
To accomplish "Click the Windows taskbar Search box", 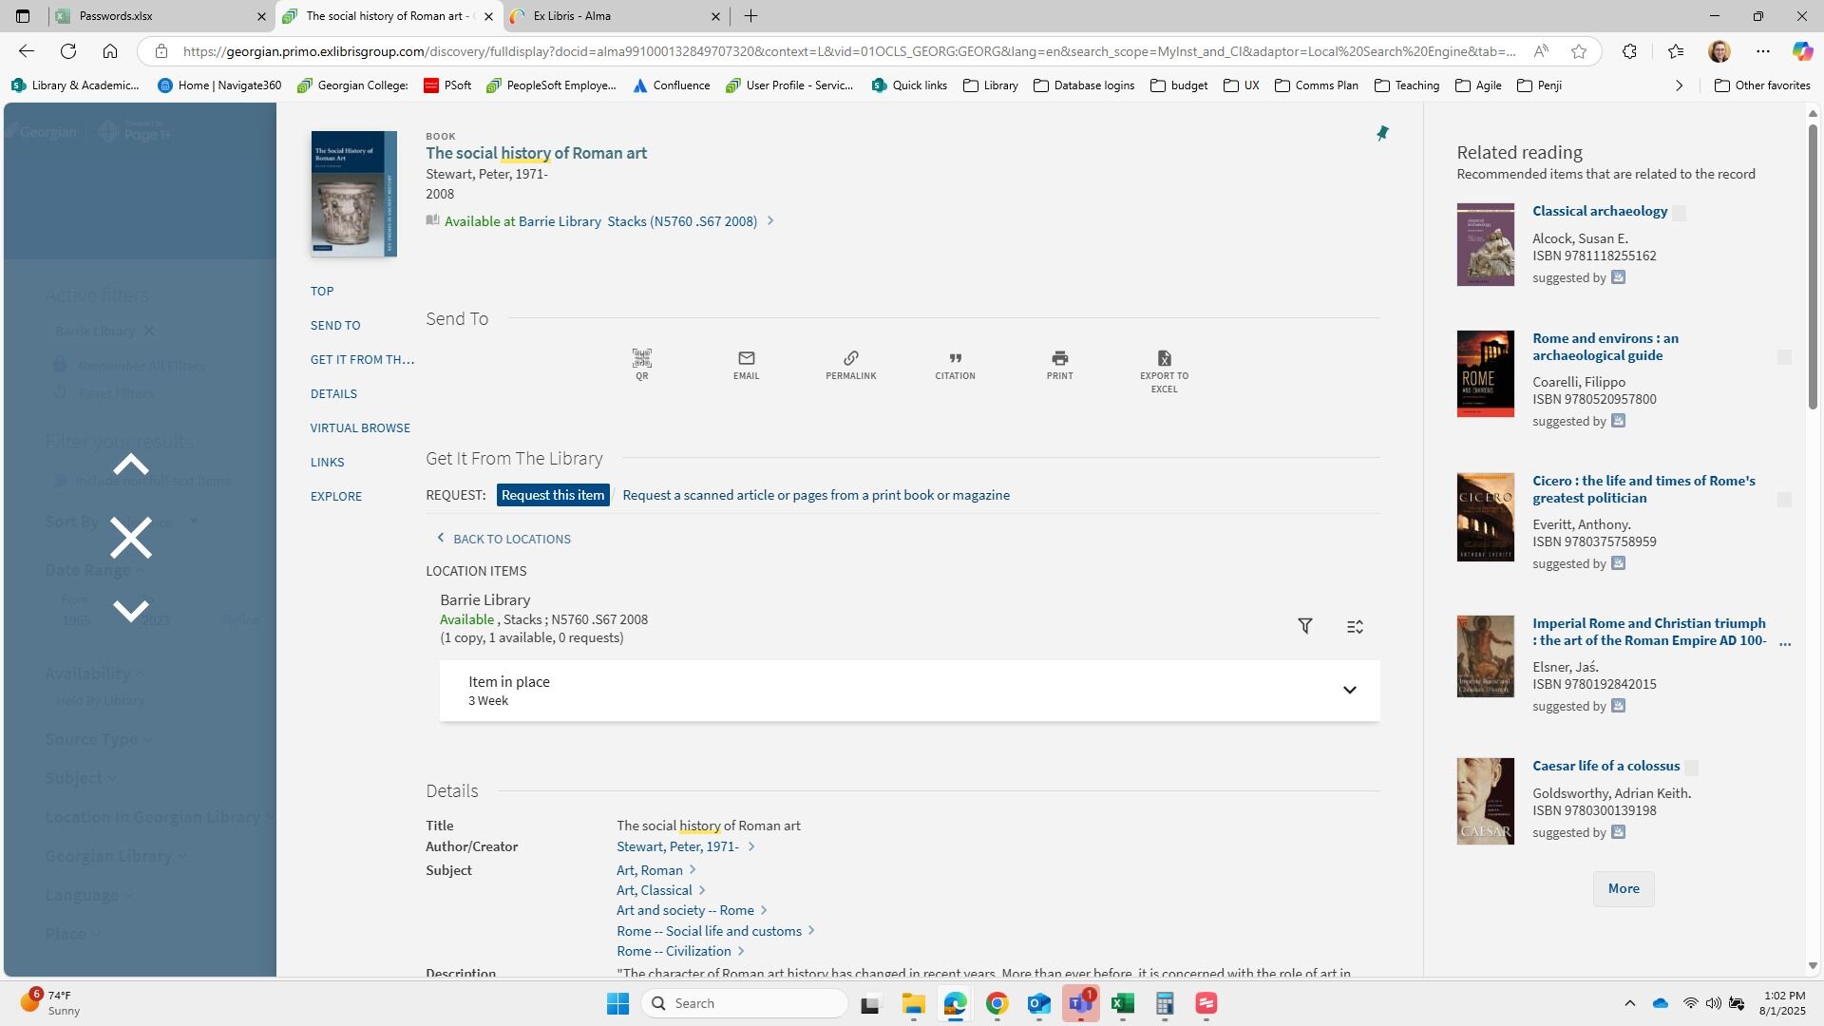I will point(745,1003).
